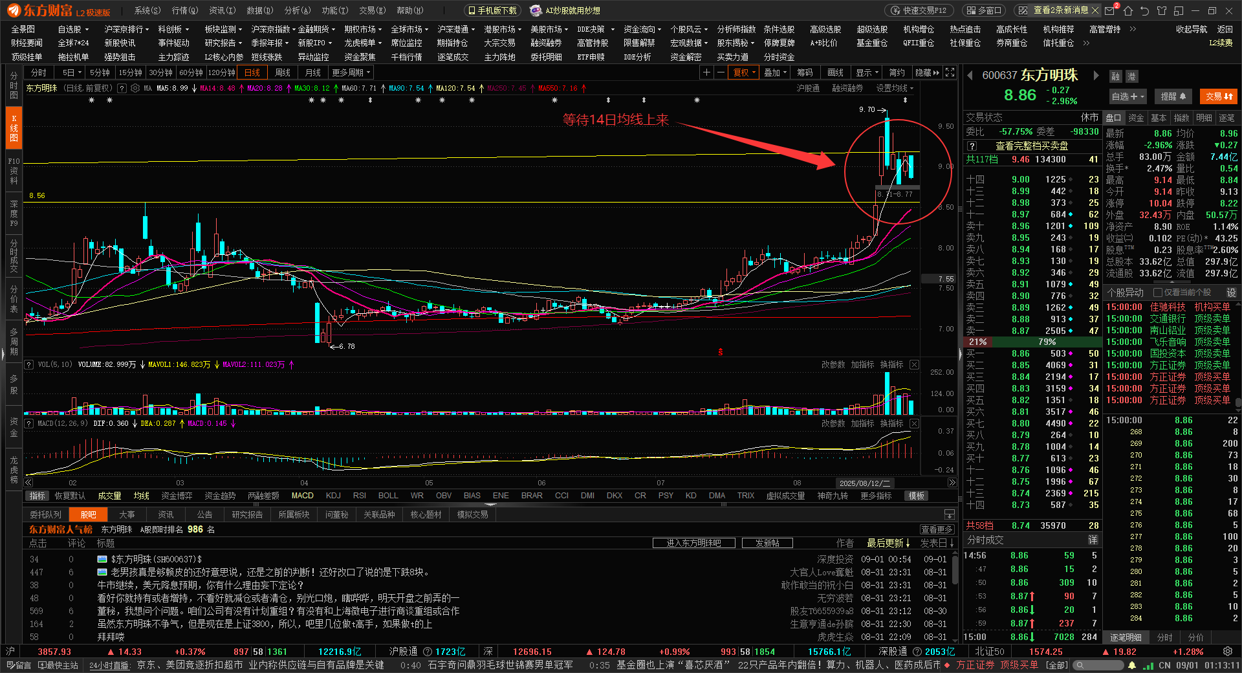Open settings gear in bottom status bar
1242x673 pixels.
[x=1227, y=652]
